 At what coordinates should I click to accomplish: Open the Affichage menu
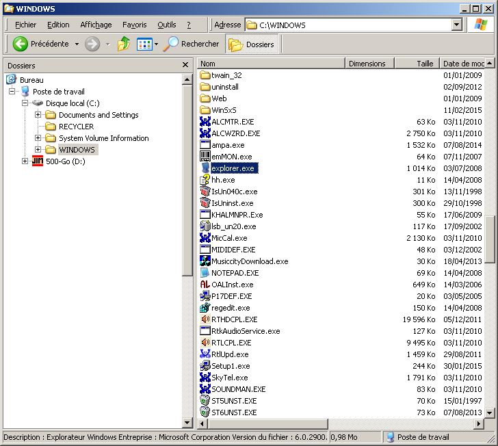(x=96, y=25)
